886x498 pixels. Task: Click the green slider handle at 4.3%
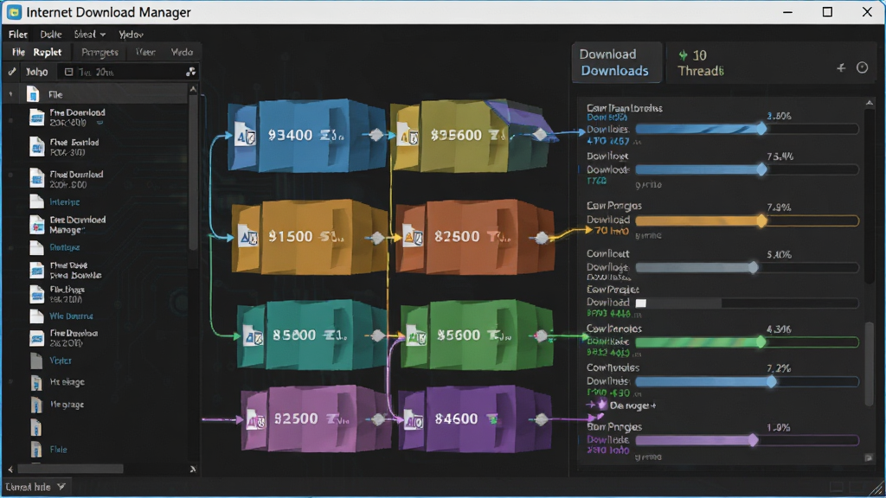(x=761, y=342)
